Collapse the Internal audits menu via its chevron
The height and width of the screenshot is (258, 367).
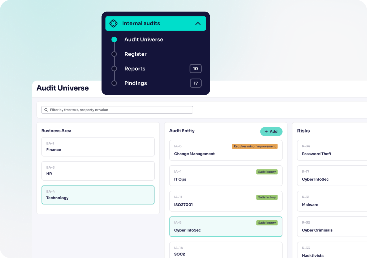[x=198, y=23]
